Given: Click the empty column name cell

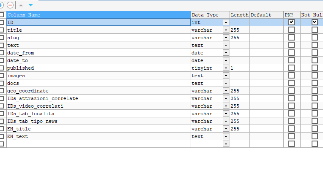Looking at the screenshot, I should [99, 144].
